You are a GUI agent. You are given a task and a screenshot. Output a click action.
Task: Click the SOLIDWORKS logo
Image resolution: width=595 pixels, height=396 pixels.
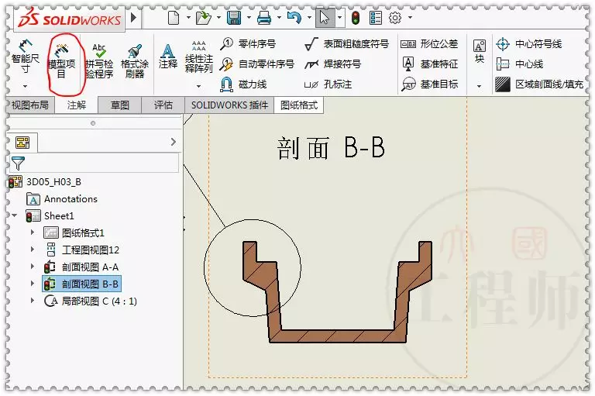click(x=69, y=19)
